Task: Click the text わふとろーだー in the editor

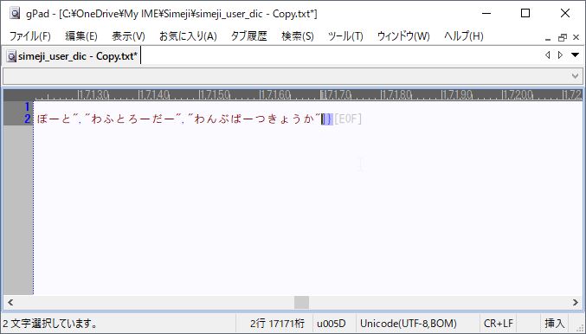Action: click(132, 119)
